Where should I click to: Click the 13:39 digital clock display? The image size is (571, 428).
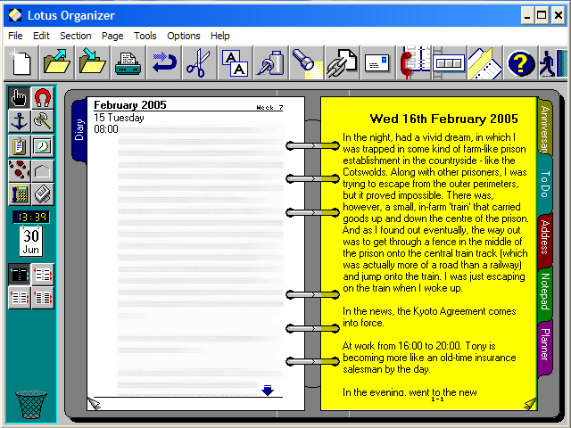click(x=31, y=218)
